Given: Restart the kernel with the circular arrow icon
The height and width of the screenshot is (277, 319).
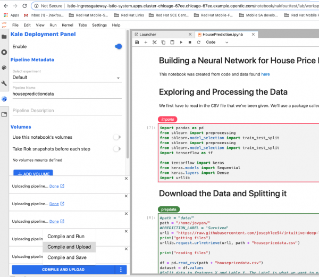Looking at the screenshot, I should [x=198, y=42].
